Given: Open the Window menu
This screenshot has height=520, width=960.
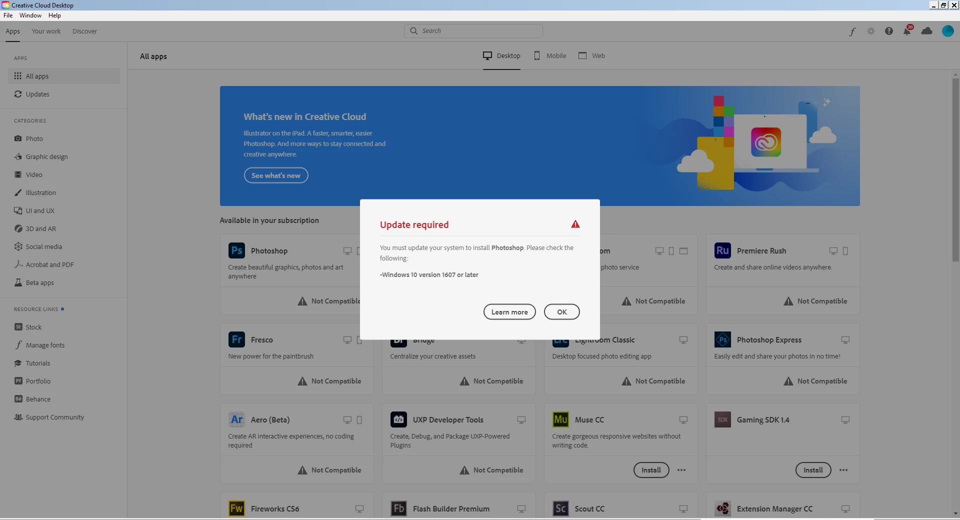Looking at the screenshot, I should point(30,15).
